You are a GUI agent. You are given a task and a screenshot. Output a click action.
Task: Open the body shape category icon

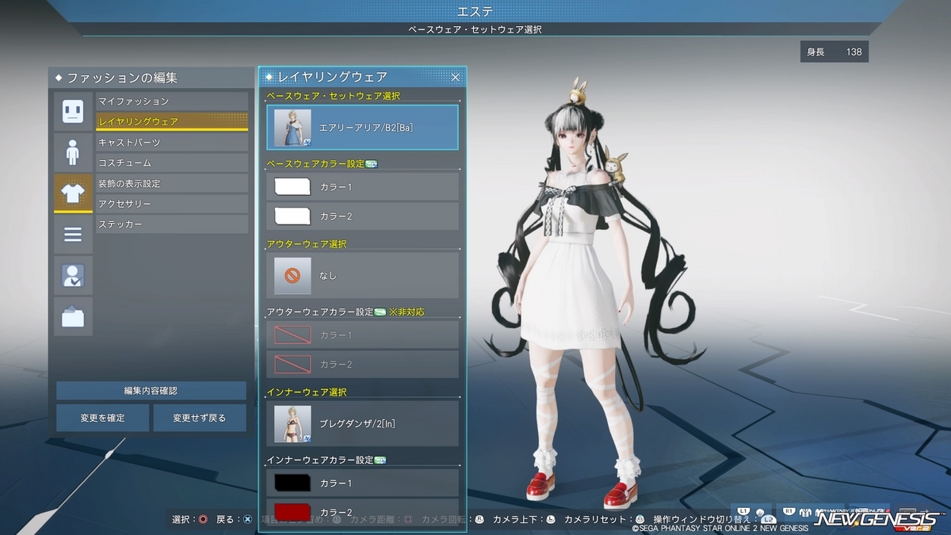pos(73,151)
